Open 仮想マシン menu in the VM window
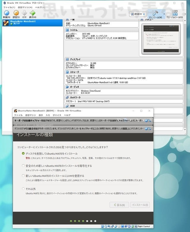This screenshot has width=190, height=232. 31,115
